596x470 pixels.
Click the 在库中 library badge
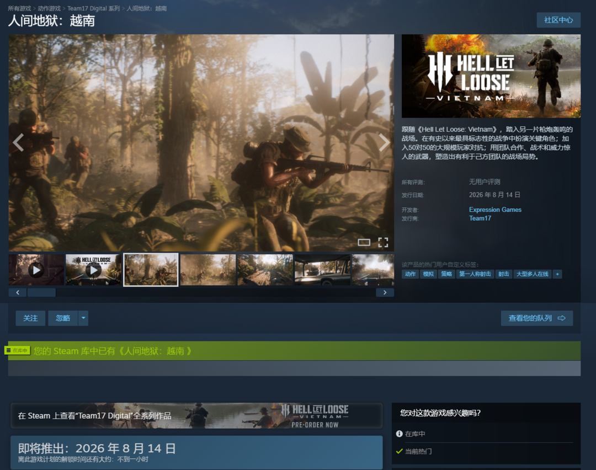[18, 350]
